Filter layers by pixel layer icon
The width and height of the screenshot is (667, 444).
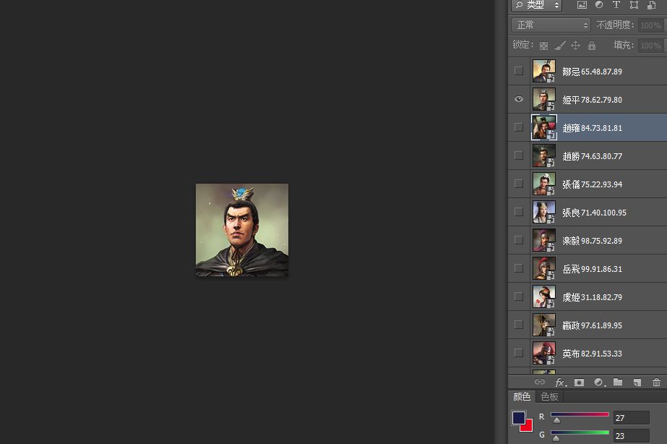click(x=582, y=4)
